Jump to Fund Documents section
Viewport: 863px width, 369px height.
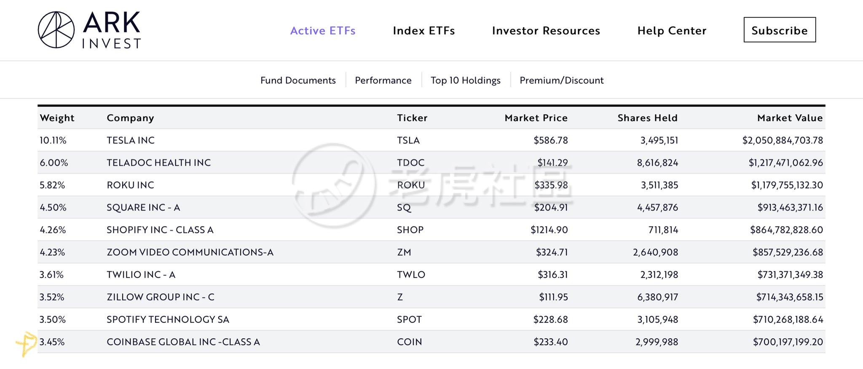(298, 80)
